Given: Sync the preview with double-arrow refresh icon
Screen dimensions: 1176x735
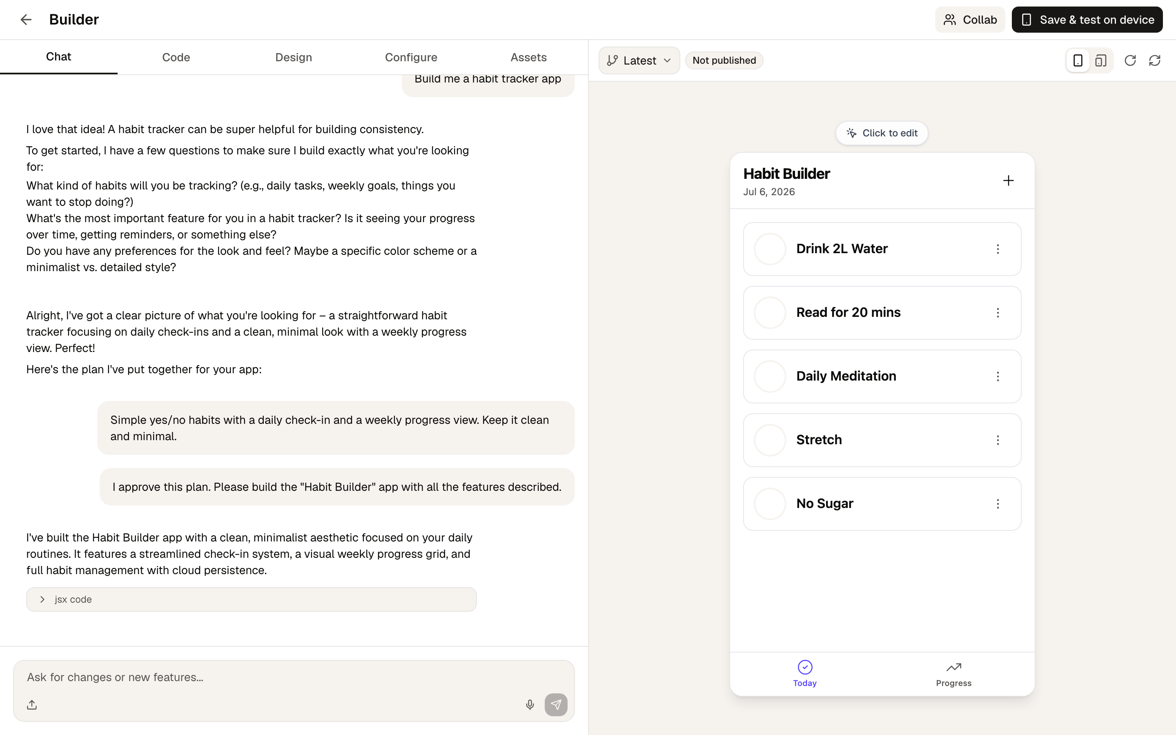Looking at the screenshot, I should click(x=1155, y=60).
